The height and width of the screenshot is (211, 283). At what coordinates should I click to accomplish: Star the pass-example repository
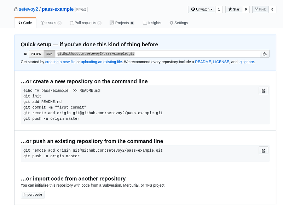(234, 10)
